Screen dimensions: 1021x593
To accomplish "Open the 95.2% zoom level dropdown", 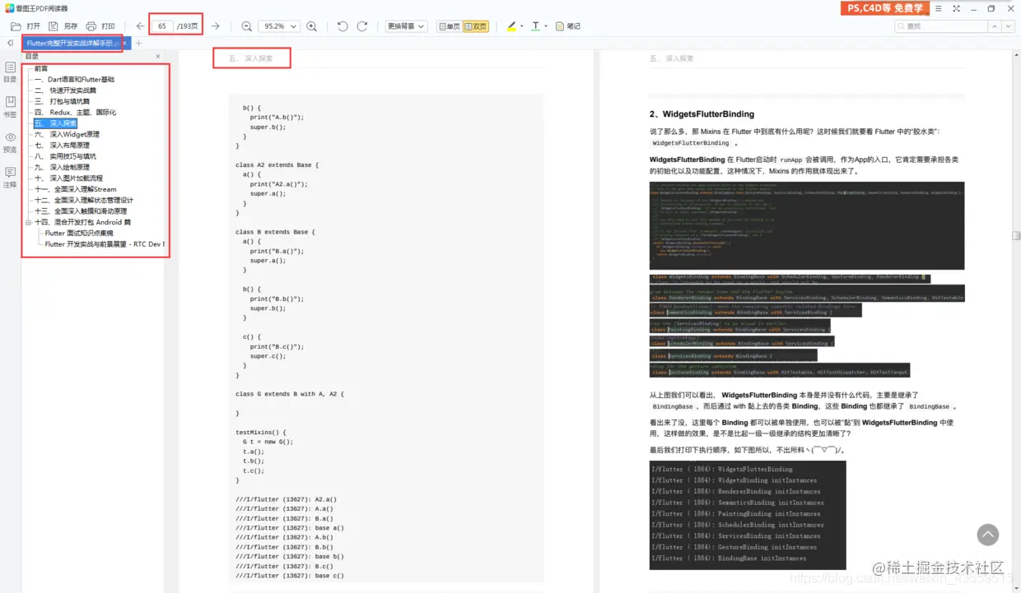I will tap(279, 26).
